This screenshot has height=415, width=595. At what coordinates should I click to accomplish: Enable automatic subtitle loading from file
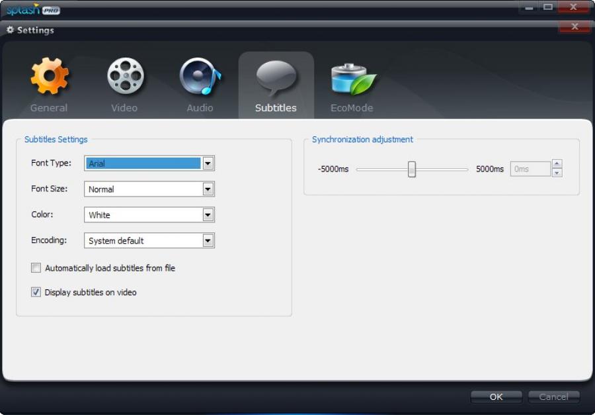click(36, 267)
